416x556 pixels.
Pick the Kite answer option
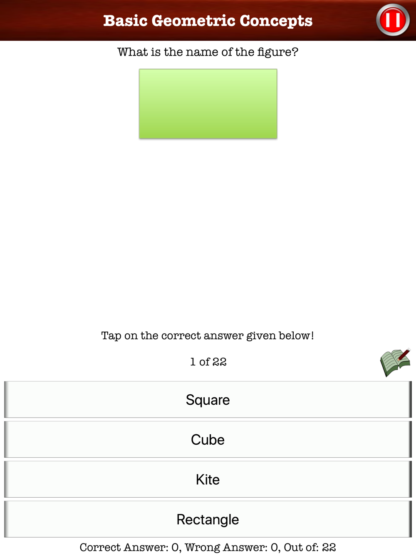(208, 479)
